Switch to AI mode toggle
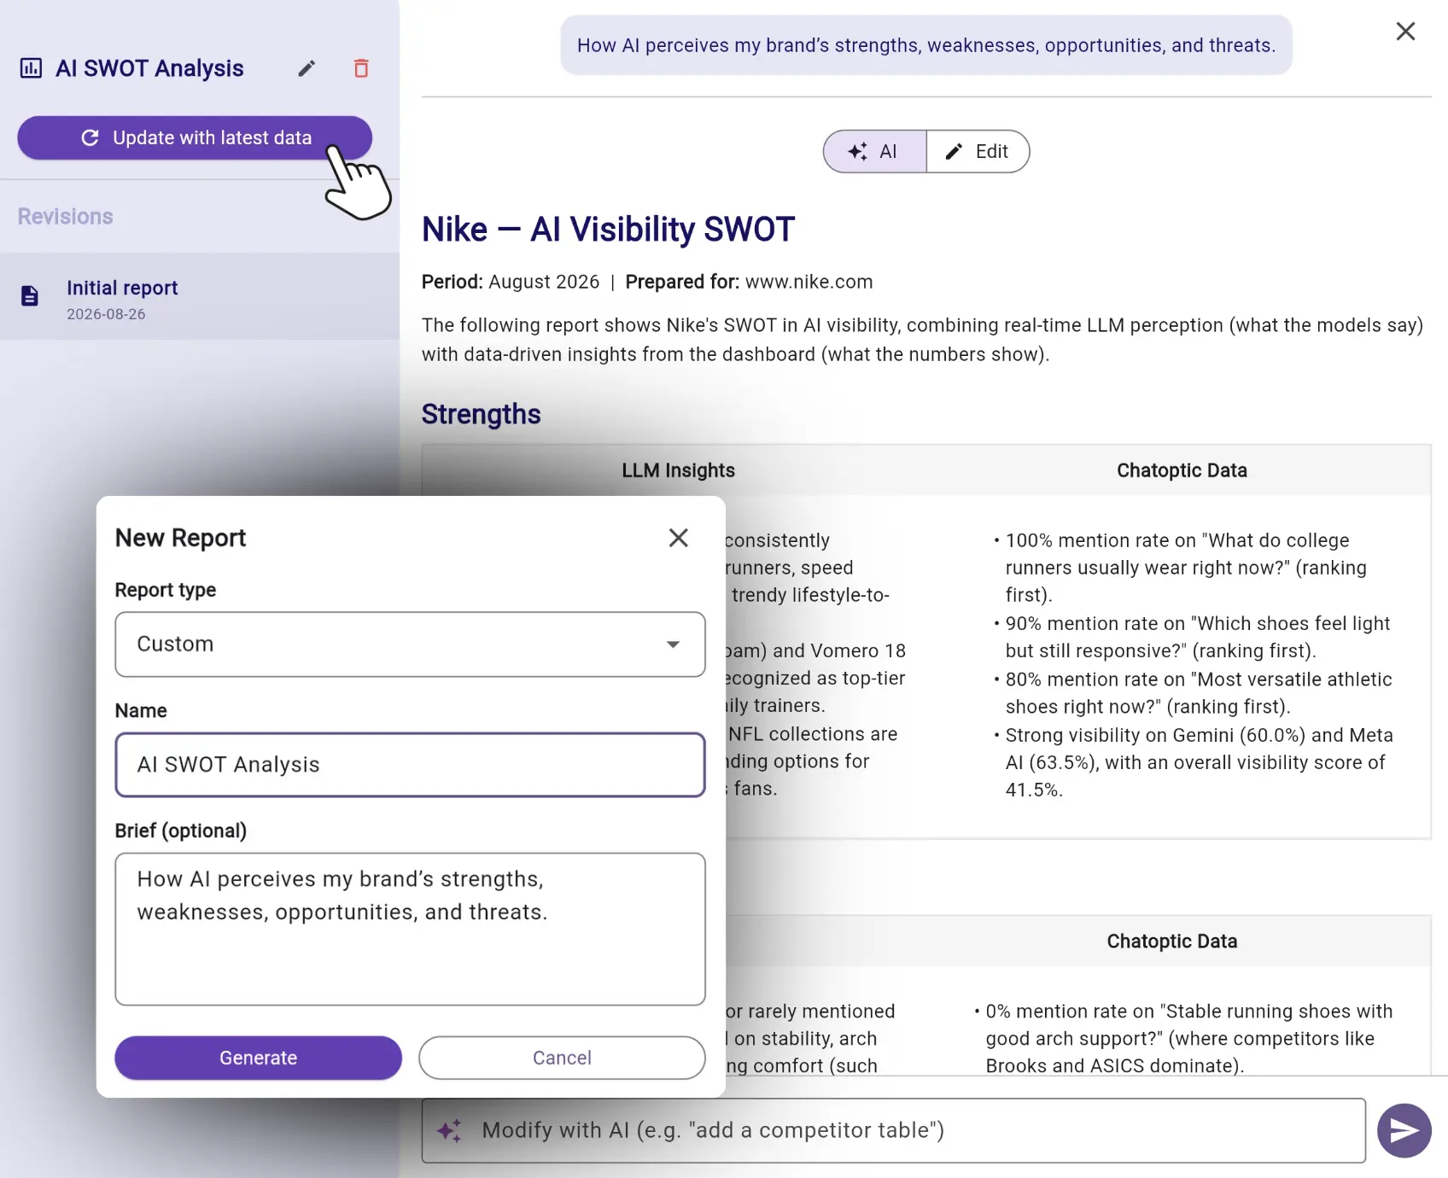This screenshot has width=1448, height=1178. pos(874,152)
